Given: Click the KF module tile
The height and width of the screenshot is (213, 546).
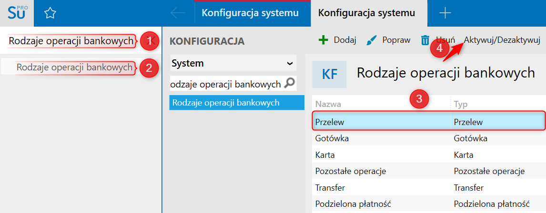Looking at the screenshot, I should pos(329,74).
